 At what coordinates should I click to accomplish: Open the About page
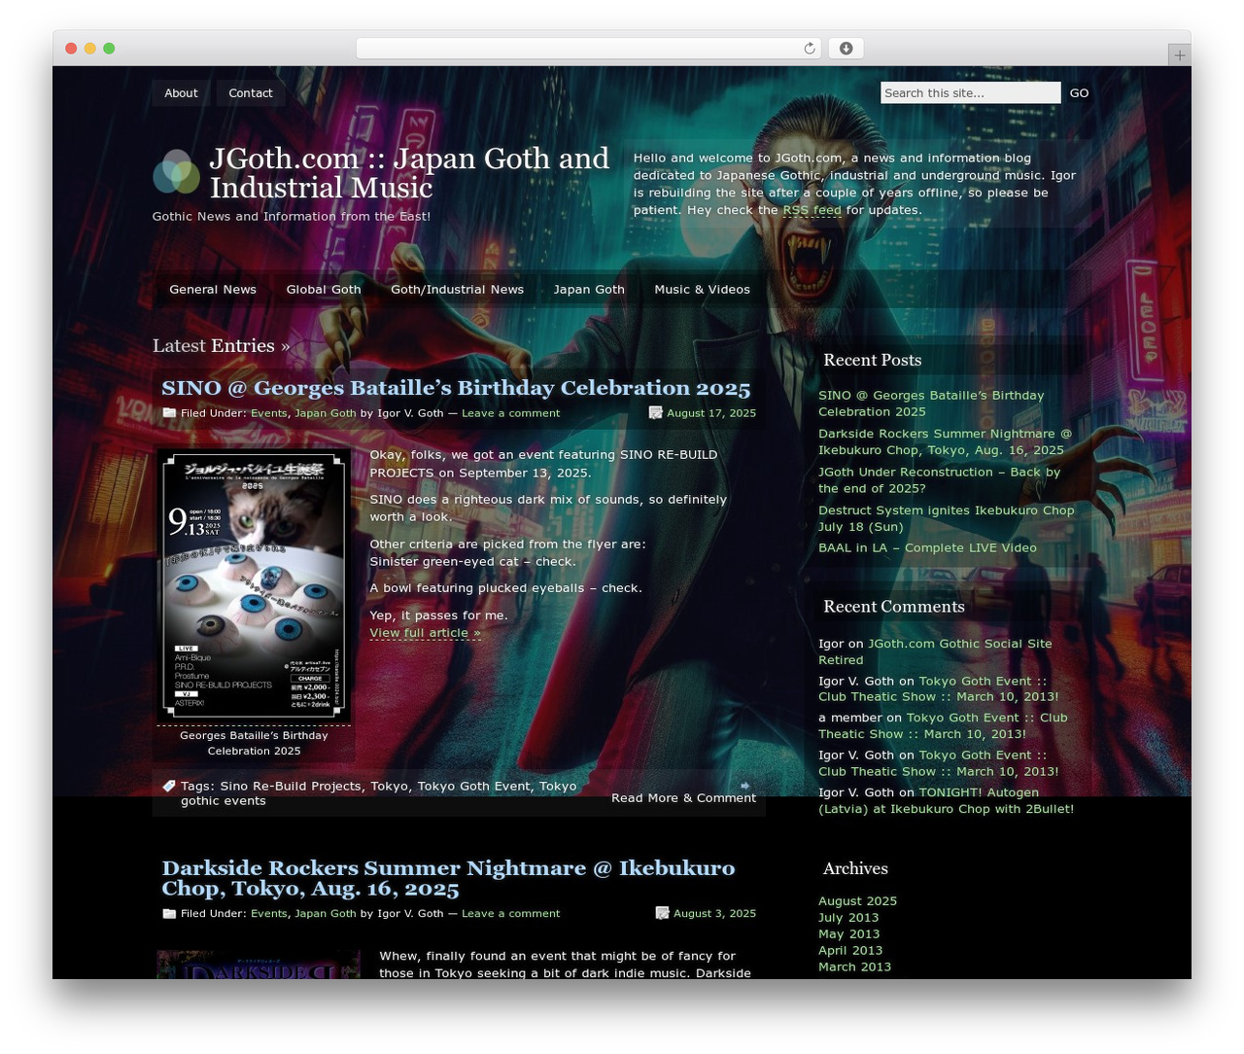(181, 93)
